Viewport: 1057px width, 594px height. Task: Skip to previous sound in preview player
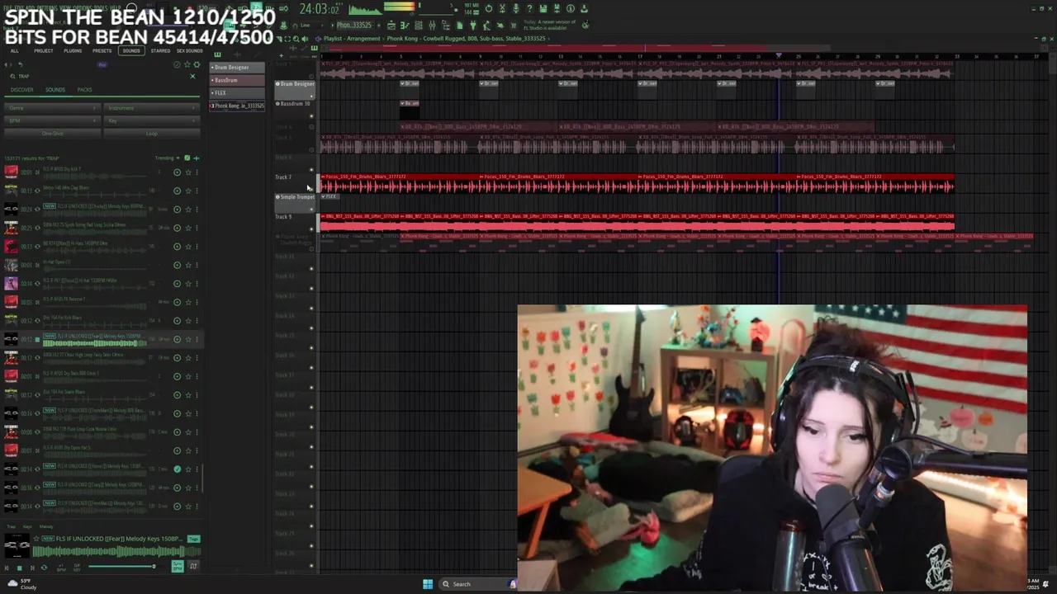tap(7, 568)
